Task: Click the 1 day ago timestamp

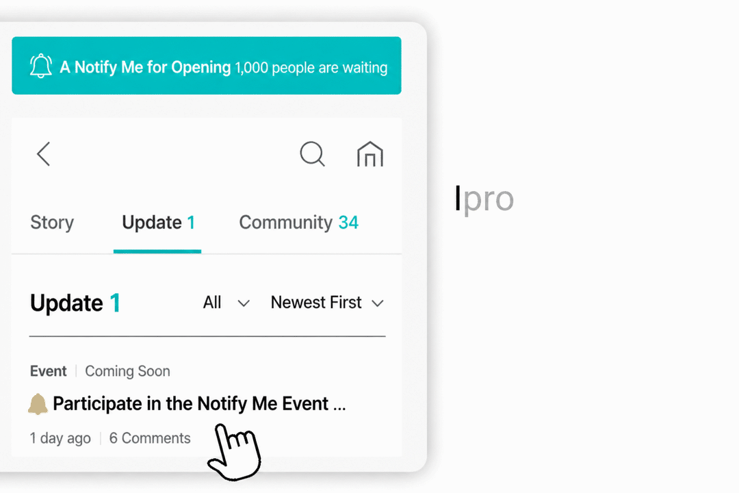Action: [x=60, y=438]
